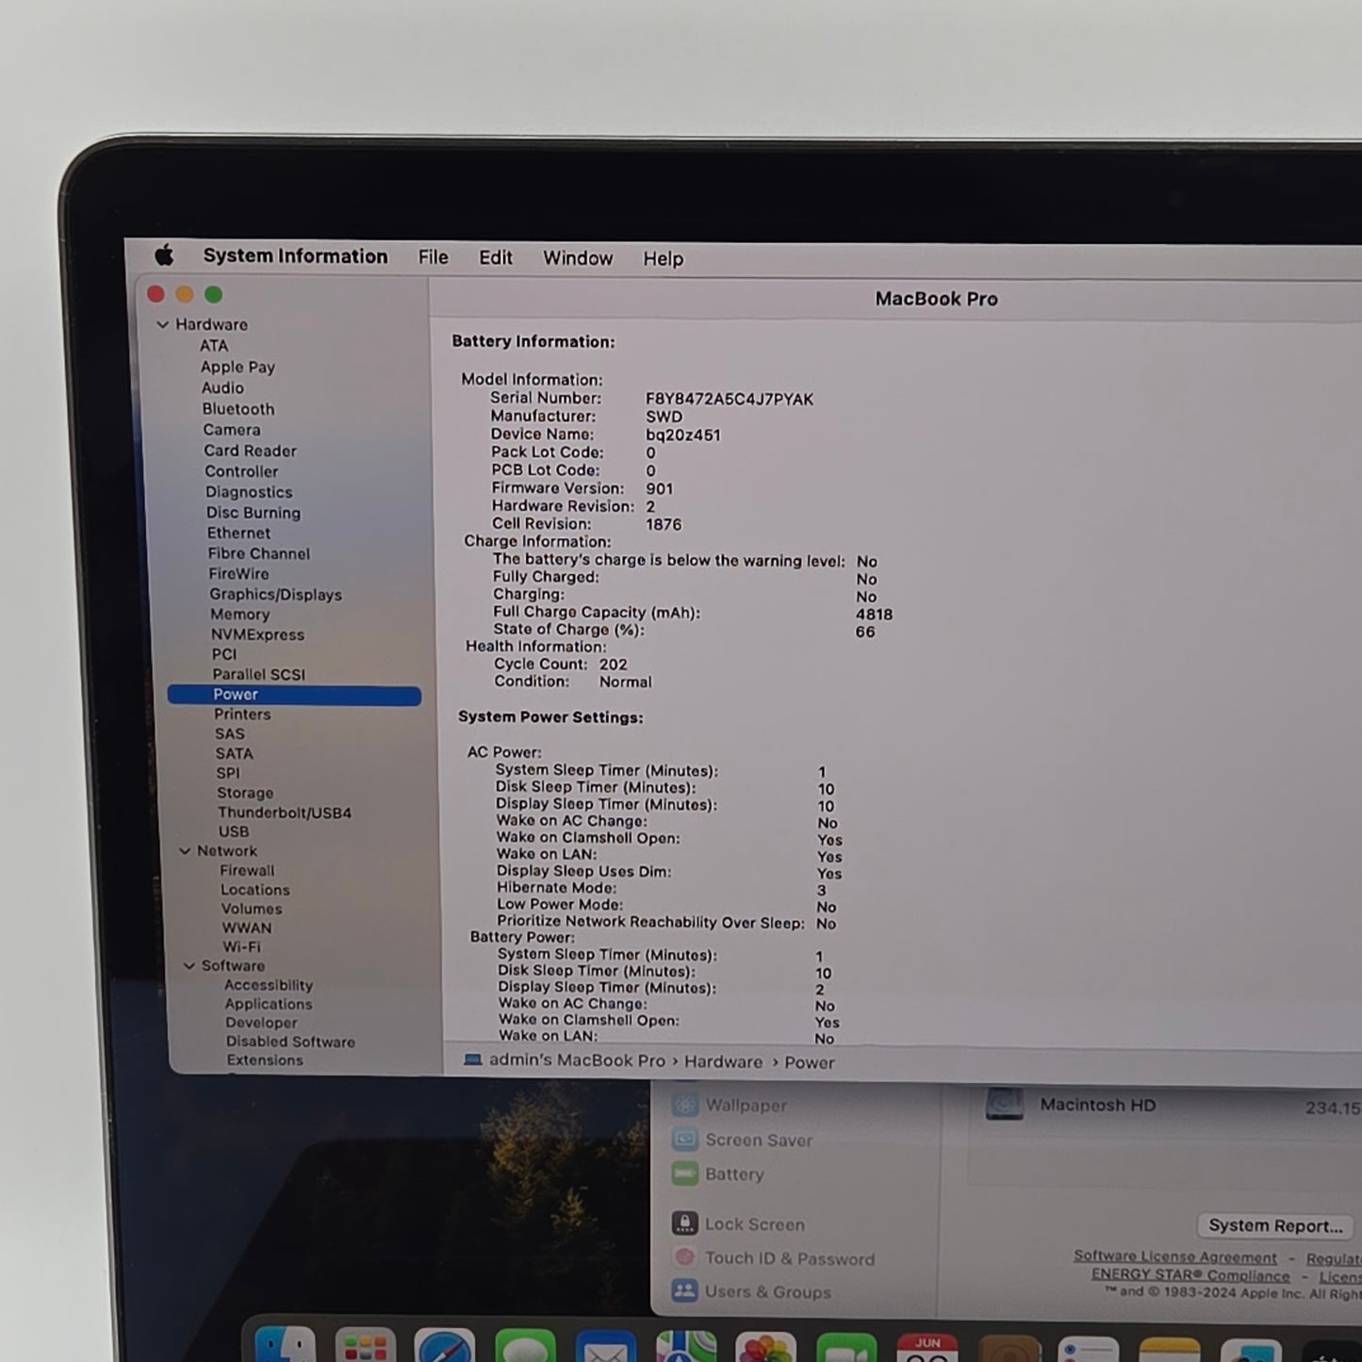This screenshot has height=1362, width=1362.
Task: Collapse the Software section
Action: pyautogui.click(x=189, y=965)
